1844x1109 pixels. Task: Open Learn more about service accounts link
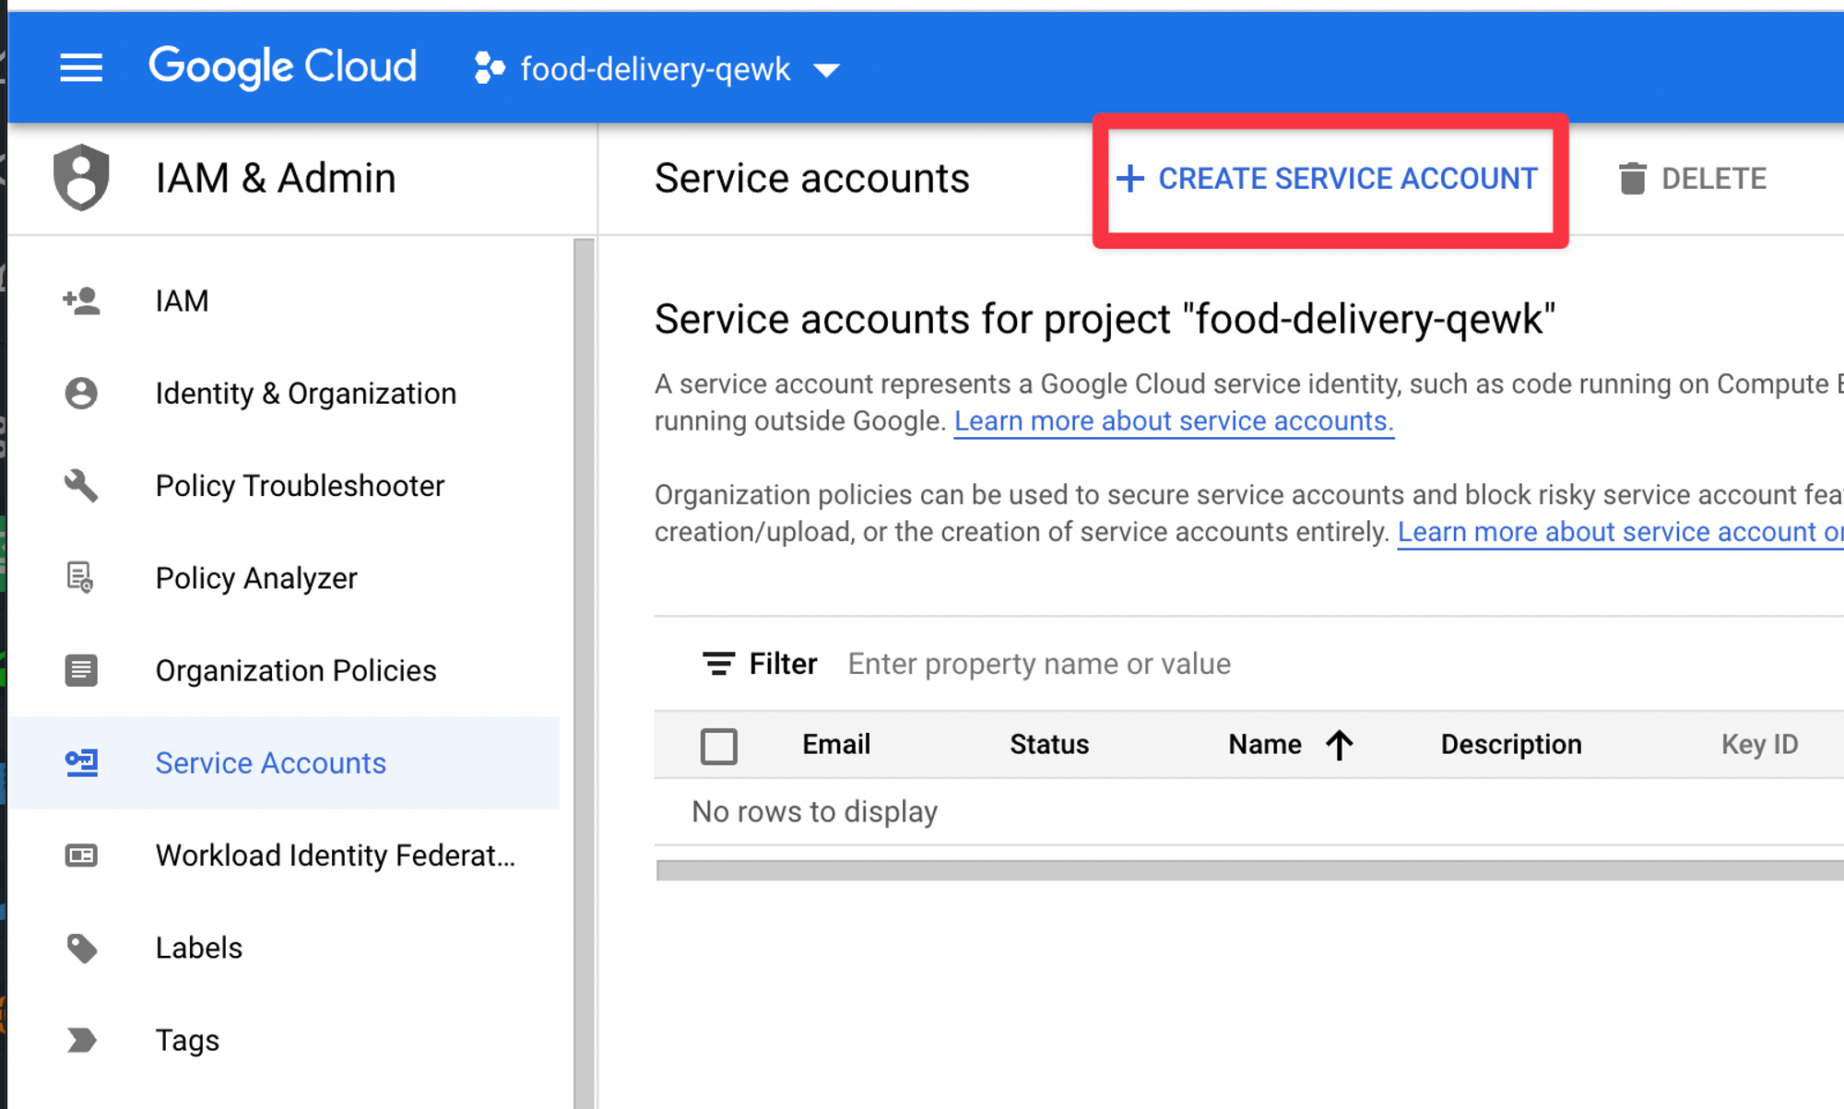1173,421
